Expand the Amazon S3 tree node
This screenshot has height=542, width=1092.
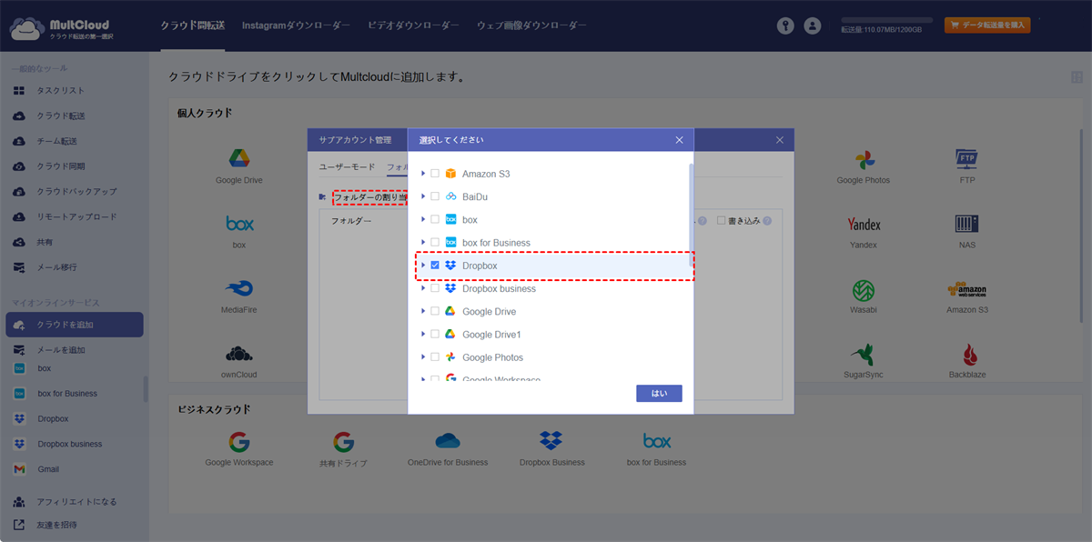422,174
